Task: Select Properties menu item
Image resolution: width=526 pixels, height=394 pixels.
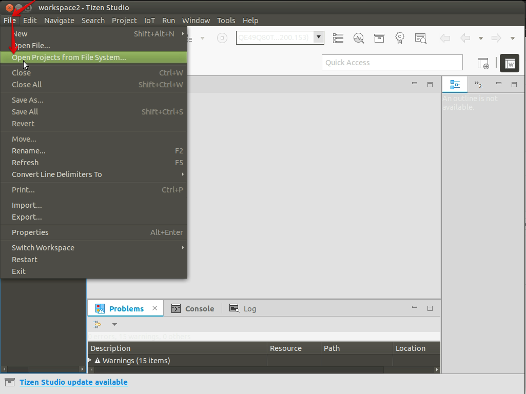Action: (93, 232)
